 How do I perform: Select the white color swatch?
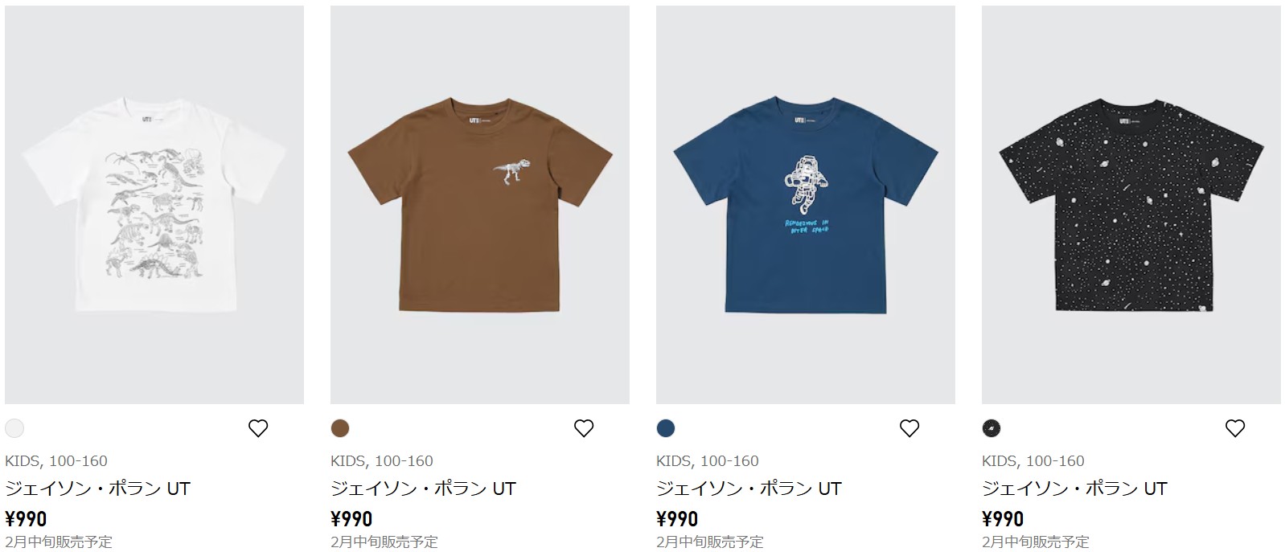click(x=14, y=428)
